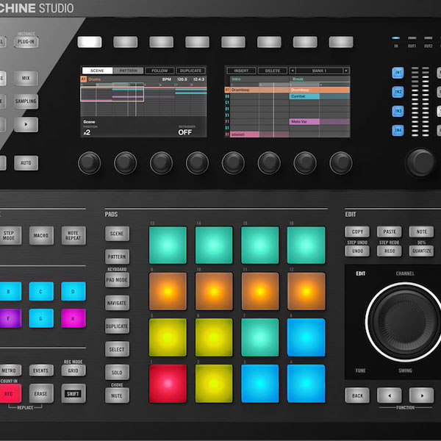The height and width of the screenshot is (441, 441).
Task: Click the UNDO button
Action: (x=357, y=251)
